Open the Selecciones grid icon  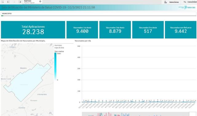[x=166, y=2]
